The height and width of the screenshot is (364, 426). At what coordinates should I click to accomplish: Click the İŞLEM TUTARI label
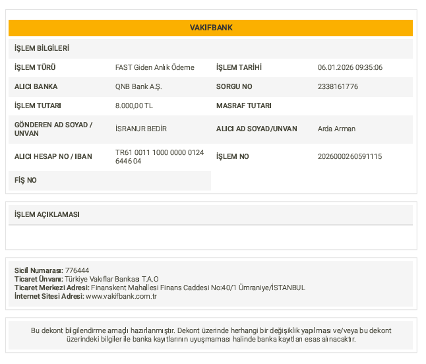pos(38,106)
